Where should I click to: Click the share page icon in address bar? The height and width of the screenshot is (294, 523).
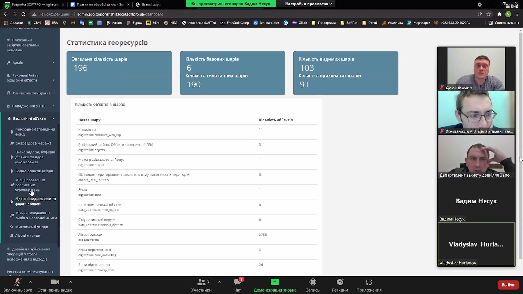click(x=480, y=14)
